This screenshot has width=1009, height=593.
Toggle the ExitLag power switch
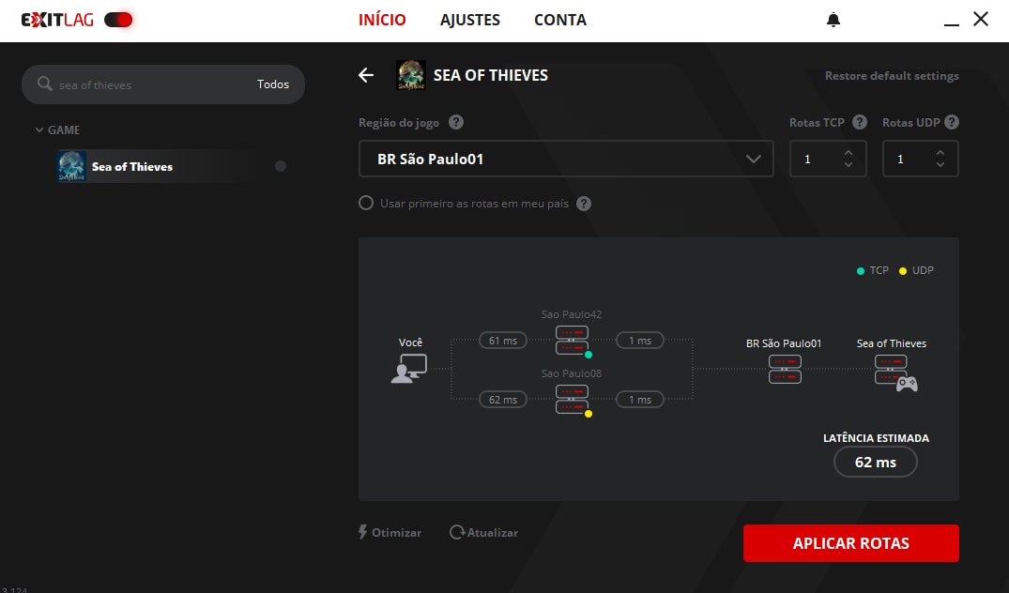tap(118, 20)
